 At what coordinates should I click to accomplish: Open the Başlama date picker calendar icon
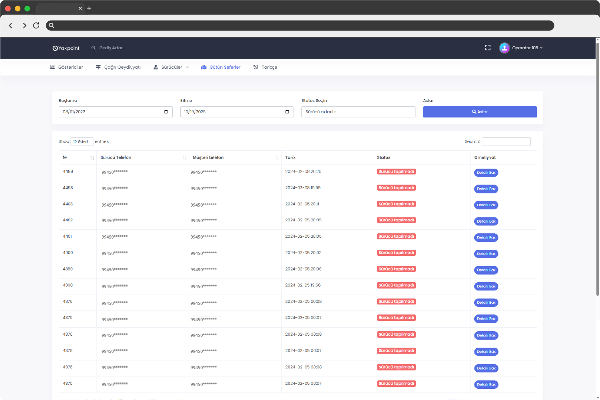[166, 112]
